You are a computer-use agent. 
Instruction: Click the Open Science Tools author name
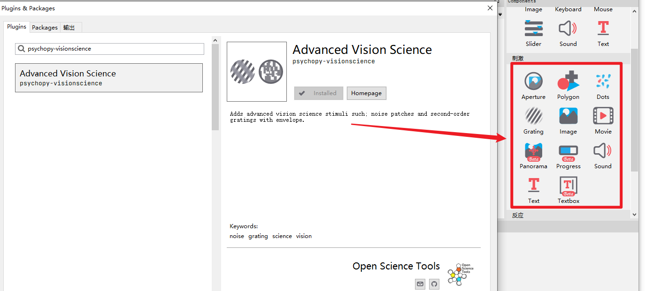pos(396,266)
